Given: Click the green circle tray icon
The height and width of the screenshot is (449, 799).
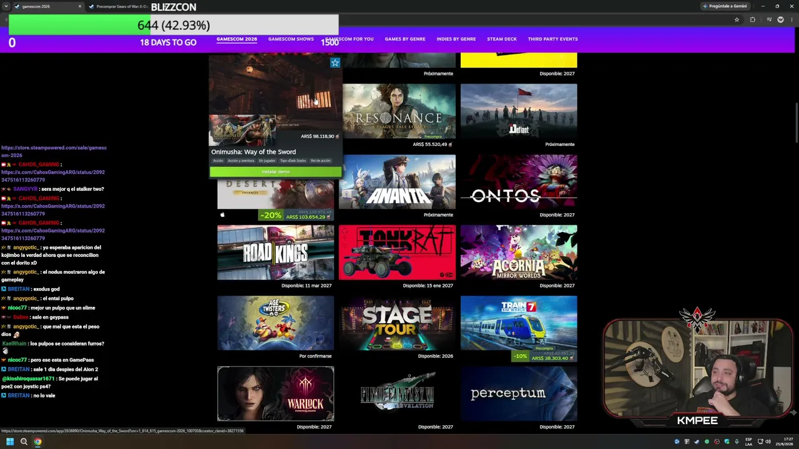Looking at the screenshot, I should pos(707,442).
